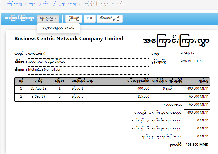
Task: Click the အီးမေးလ်ပို့မည် send email button
Action: [110, 19]
